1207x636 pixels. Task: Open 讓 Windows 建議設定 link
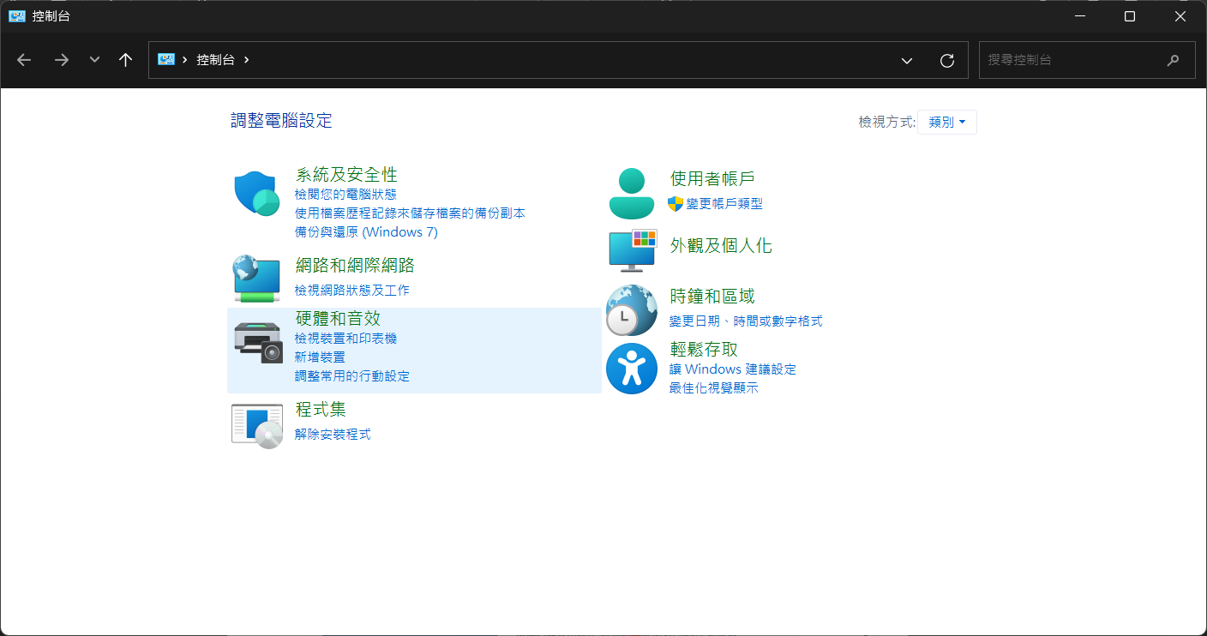click(x=732, y=369)
